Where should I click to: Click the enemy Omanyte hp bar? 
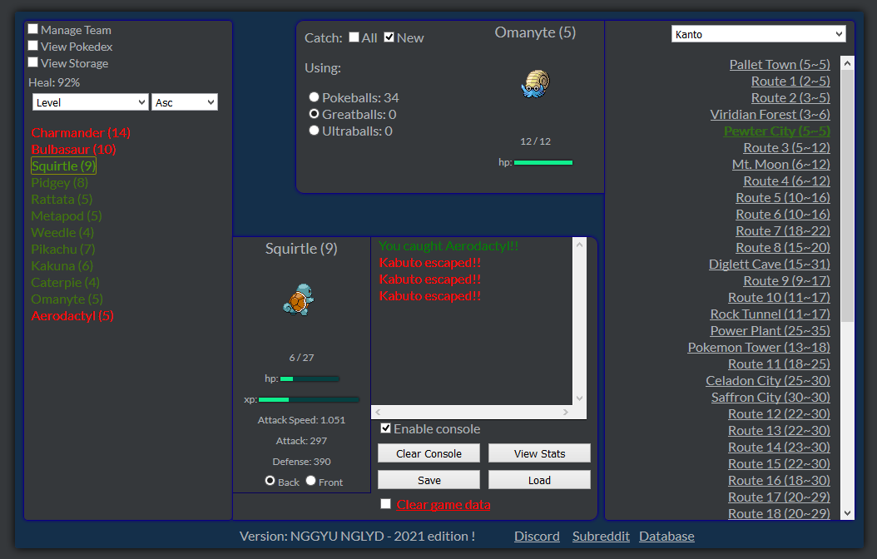pos(543,163)
